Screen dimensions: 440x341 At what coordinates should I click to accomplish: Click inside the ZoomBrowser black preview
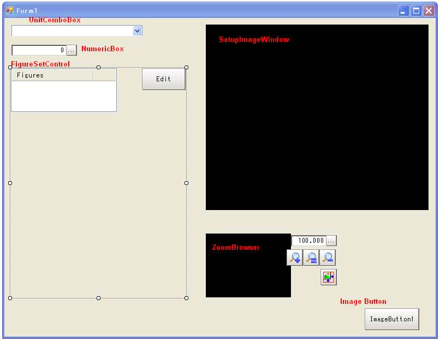(x=248, y=265)
